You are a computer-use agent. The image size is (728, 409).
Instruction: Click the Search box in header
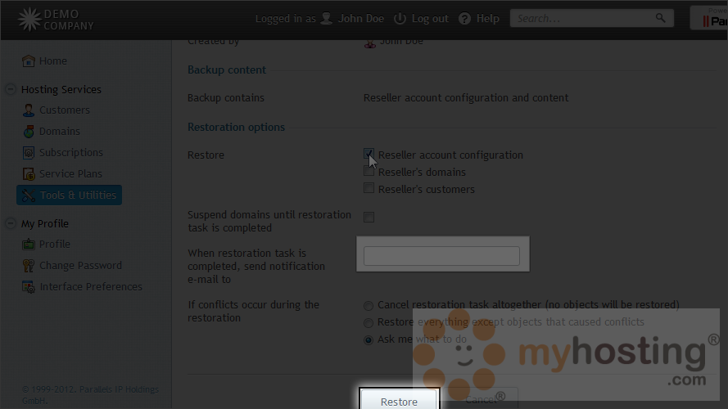pos(591,18)
